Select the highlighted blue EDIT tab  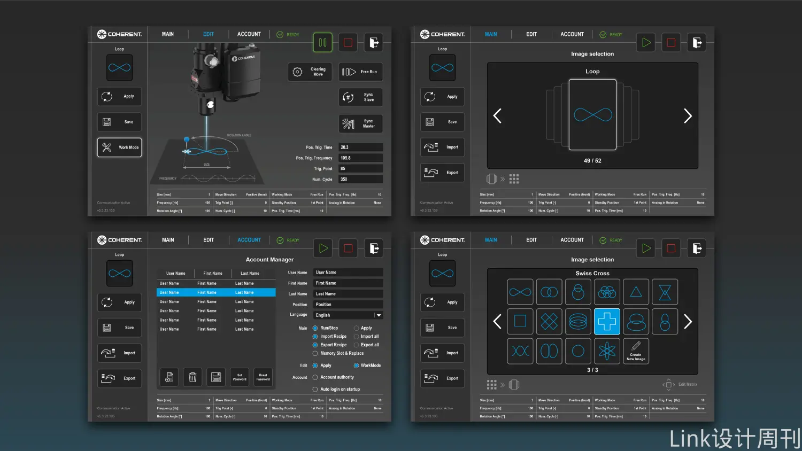pos(209,34)
